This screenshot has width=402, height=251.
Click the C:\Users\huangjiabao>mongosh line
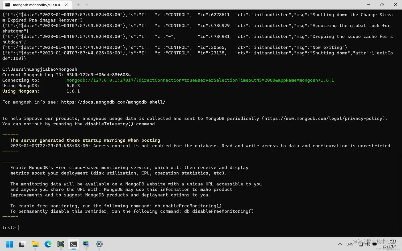(x=40, y=69)
